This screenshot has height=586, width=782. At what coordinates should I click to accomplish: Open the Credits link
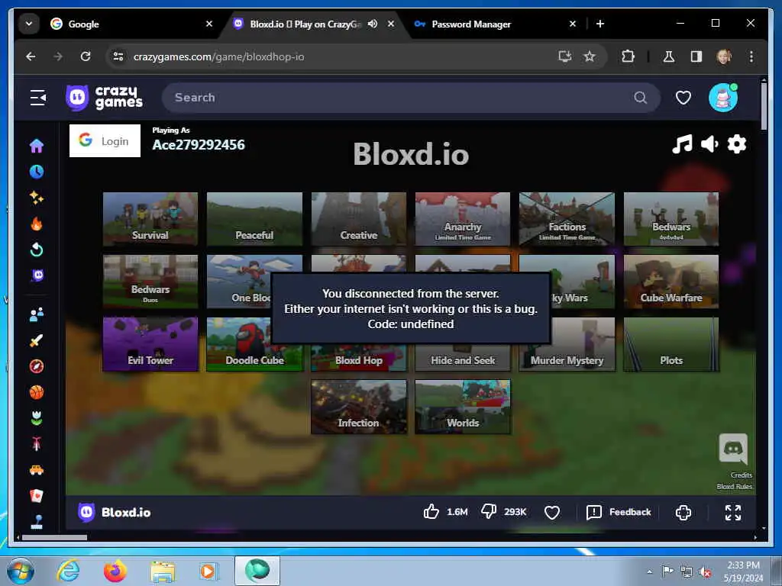tap(741, 475)
